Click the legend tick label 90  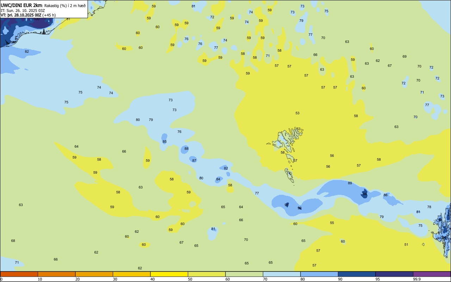[x=340, y=279]
